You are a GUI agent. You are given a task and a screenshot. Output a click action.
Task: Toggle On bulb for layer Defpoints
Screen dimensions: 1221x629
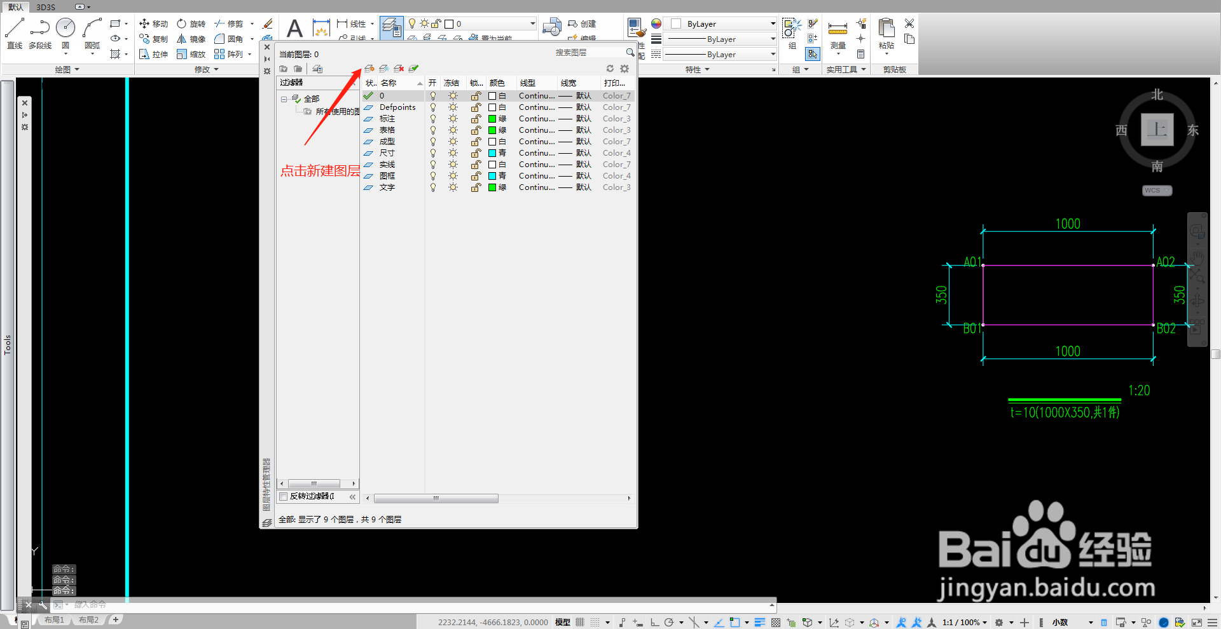433,107
